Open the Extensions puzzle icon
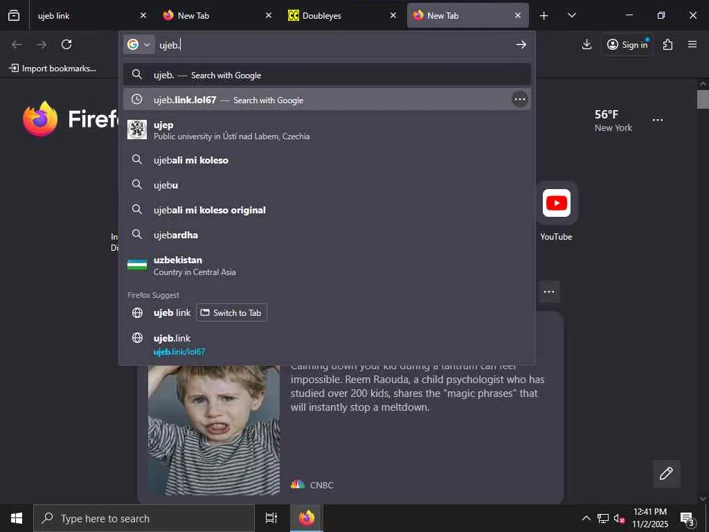Screen dimensions: 709x532 click(x=668, y=44)
